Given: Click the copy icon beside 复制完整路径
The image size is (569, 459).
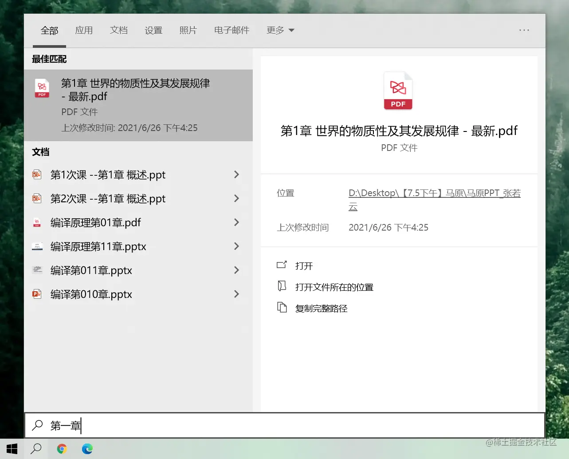Looking at the screenshot, I should [x=282, y=307].
